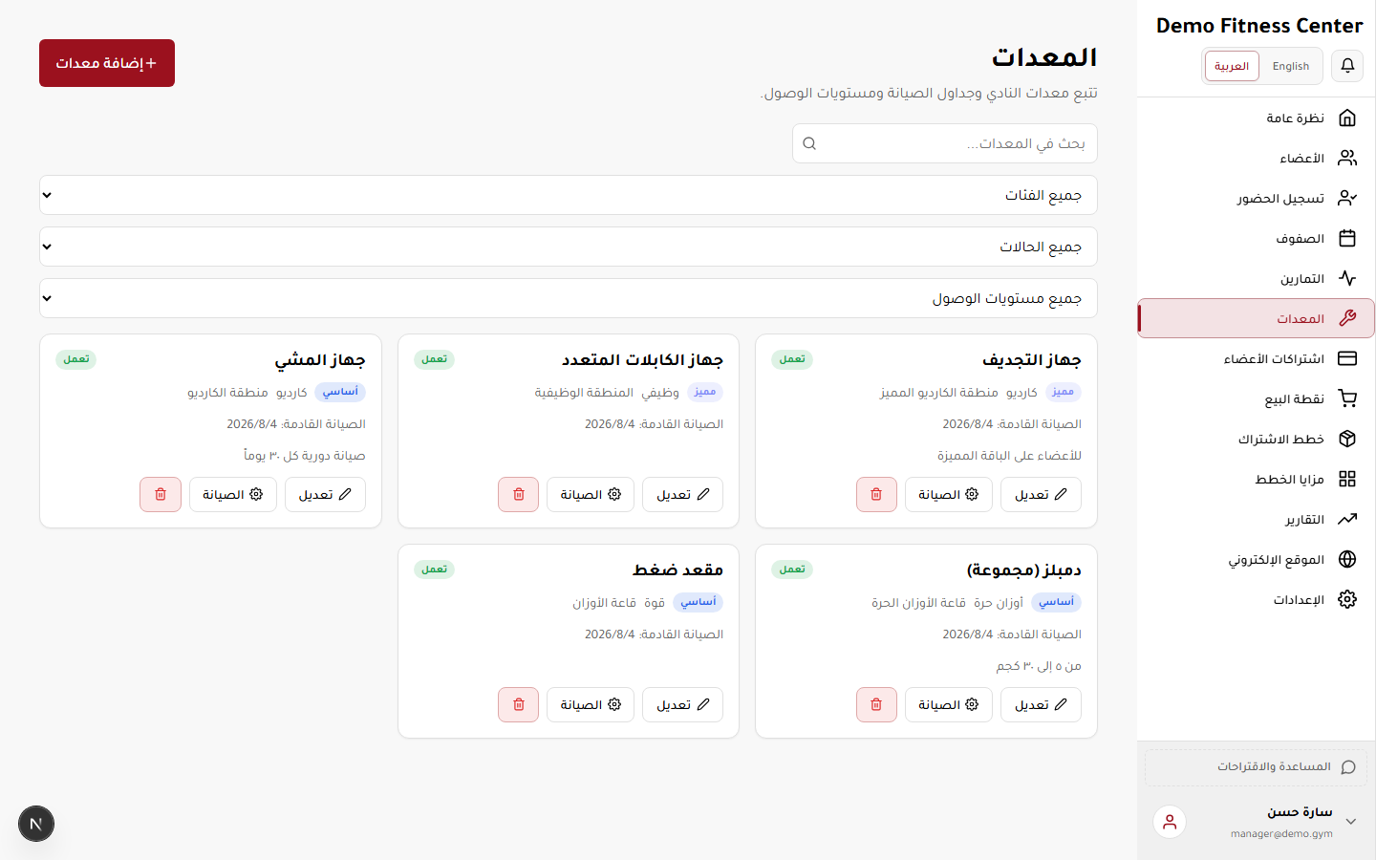Delete the جهاز الكابلات المتعدد equipment

(519, 494)
